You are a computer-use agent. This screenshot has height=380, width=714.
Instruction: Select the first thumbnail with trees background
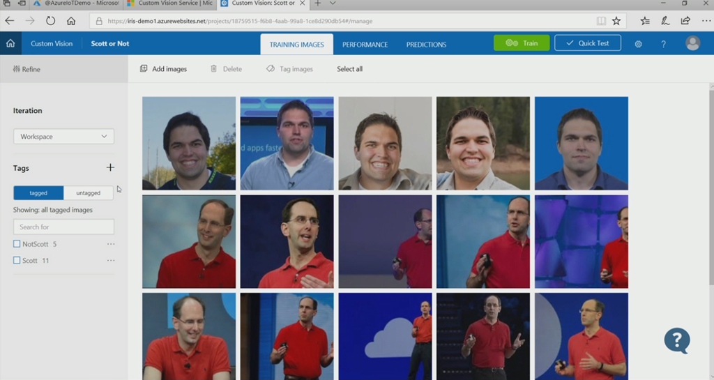(x=189, y=143)
